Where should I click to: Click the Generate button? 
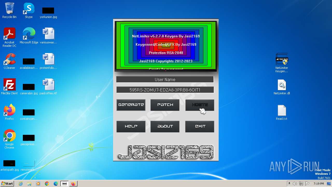click(131, 105)
